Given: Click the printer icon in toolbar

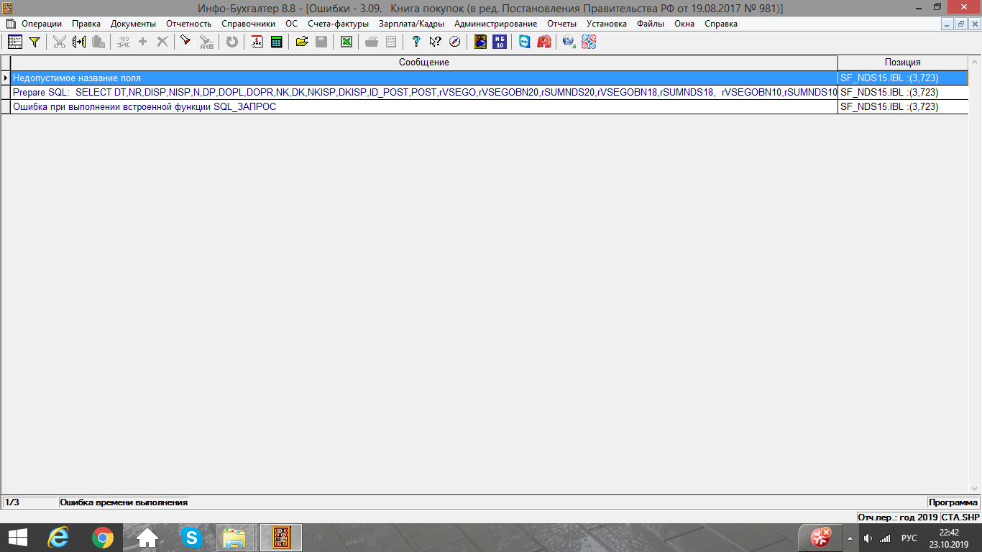Looking at the screenshot, I should point(372,42).
